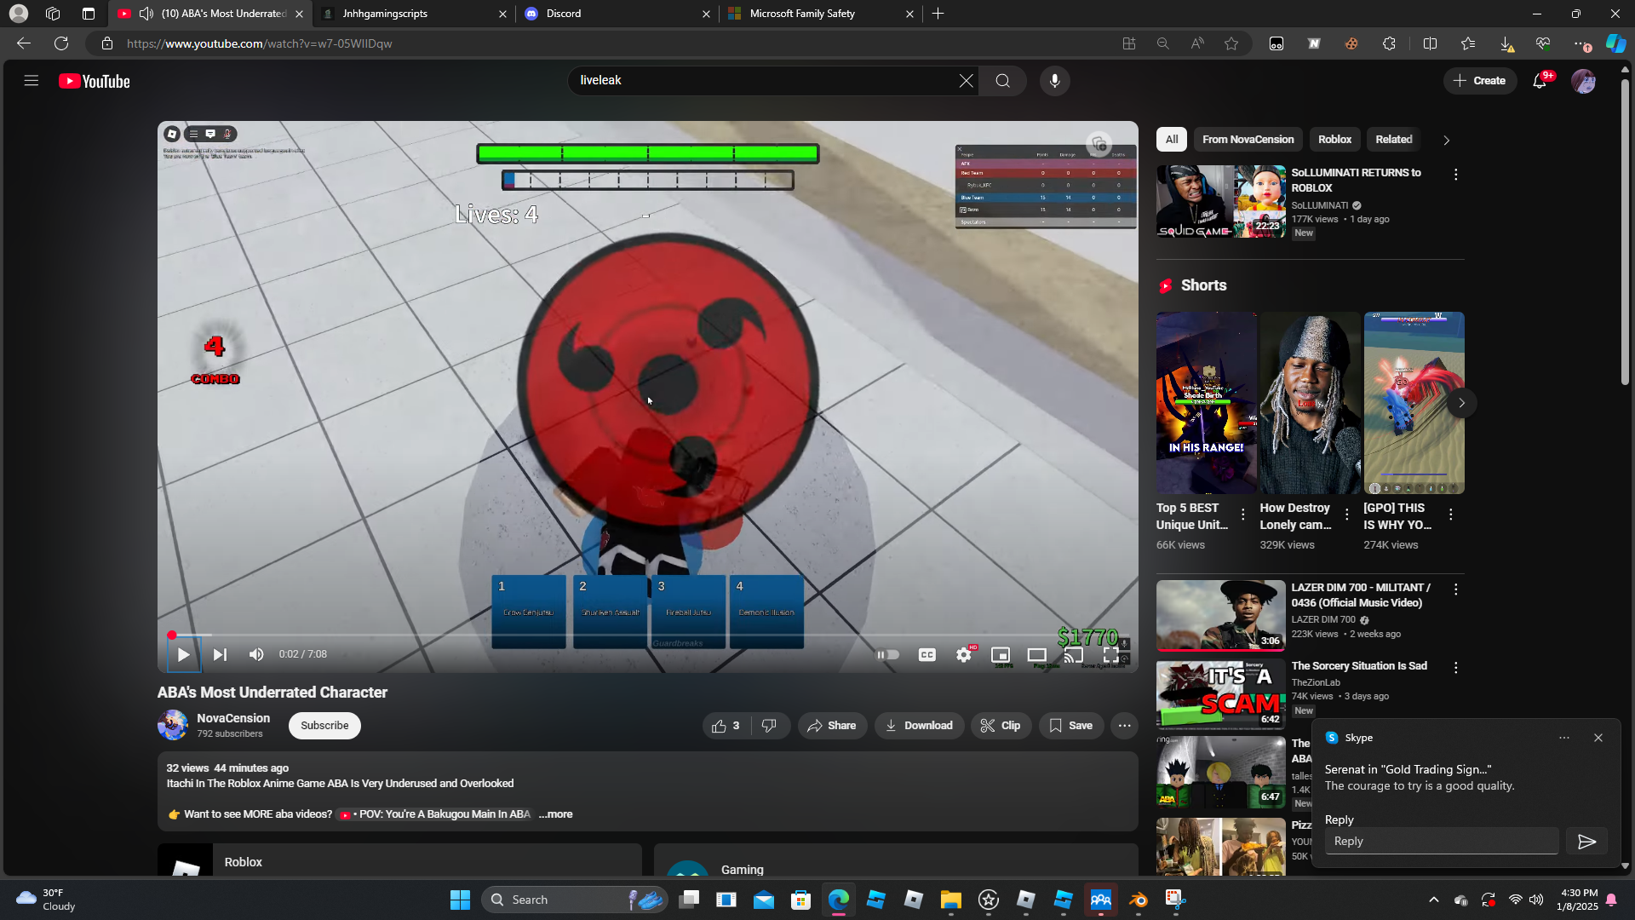This screenshot has height=920, width=1635.
Task: Open The Sorcery Situation Is Sad thumbnail
Action: point(1220,695)
